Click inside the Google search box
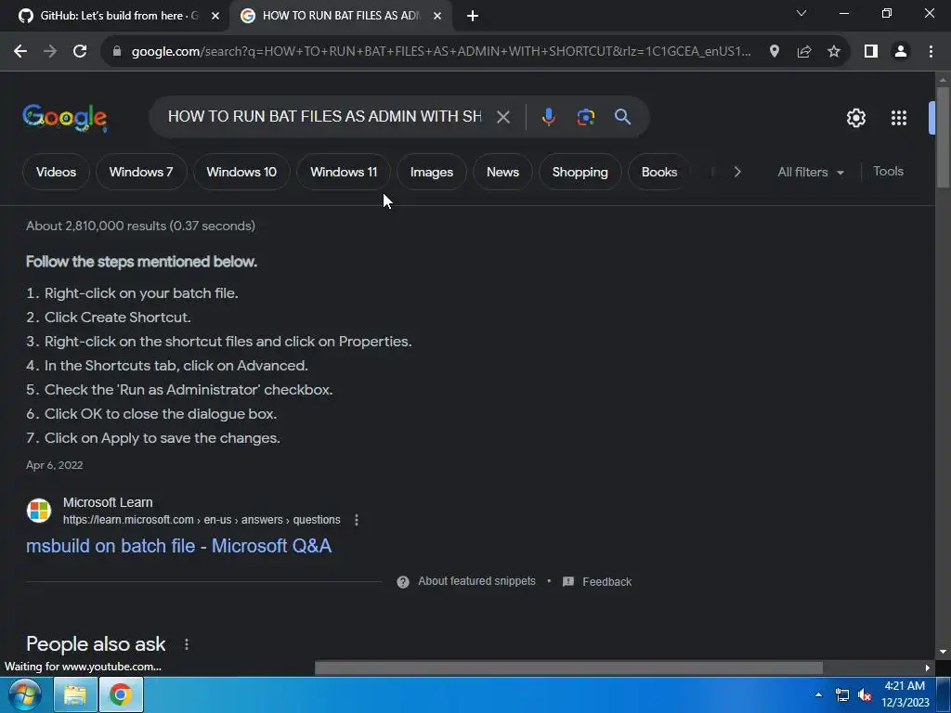951x713 pixels. pos(324,116)
